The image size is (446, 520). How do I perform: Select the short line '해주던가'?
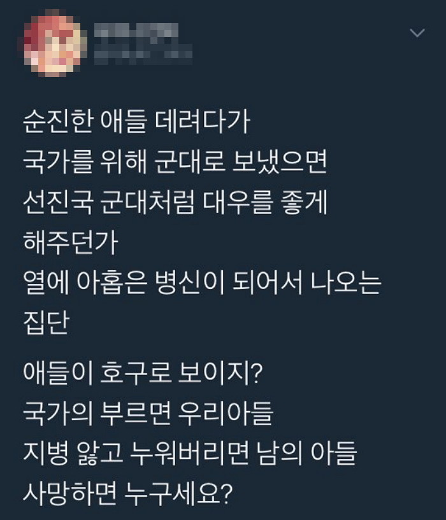(70, 242)
